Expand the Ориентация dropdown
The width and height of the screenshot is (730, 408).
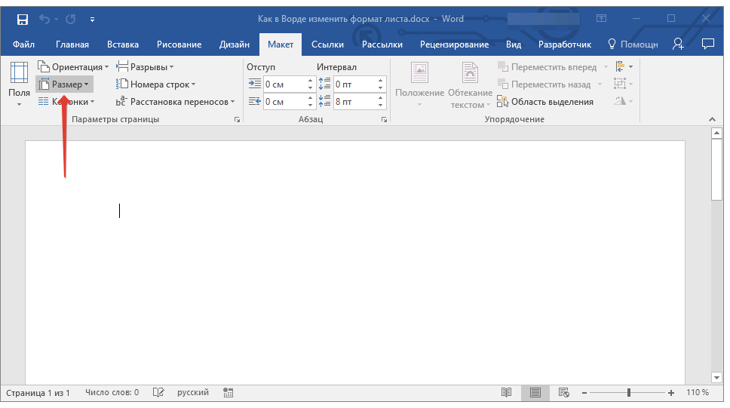tap(74, 67)
